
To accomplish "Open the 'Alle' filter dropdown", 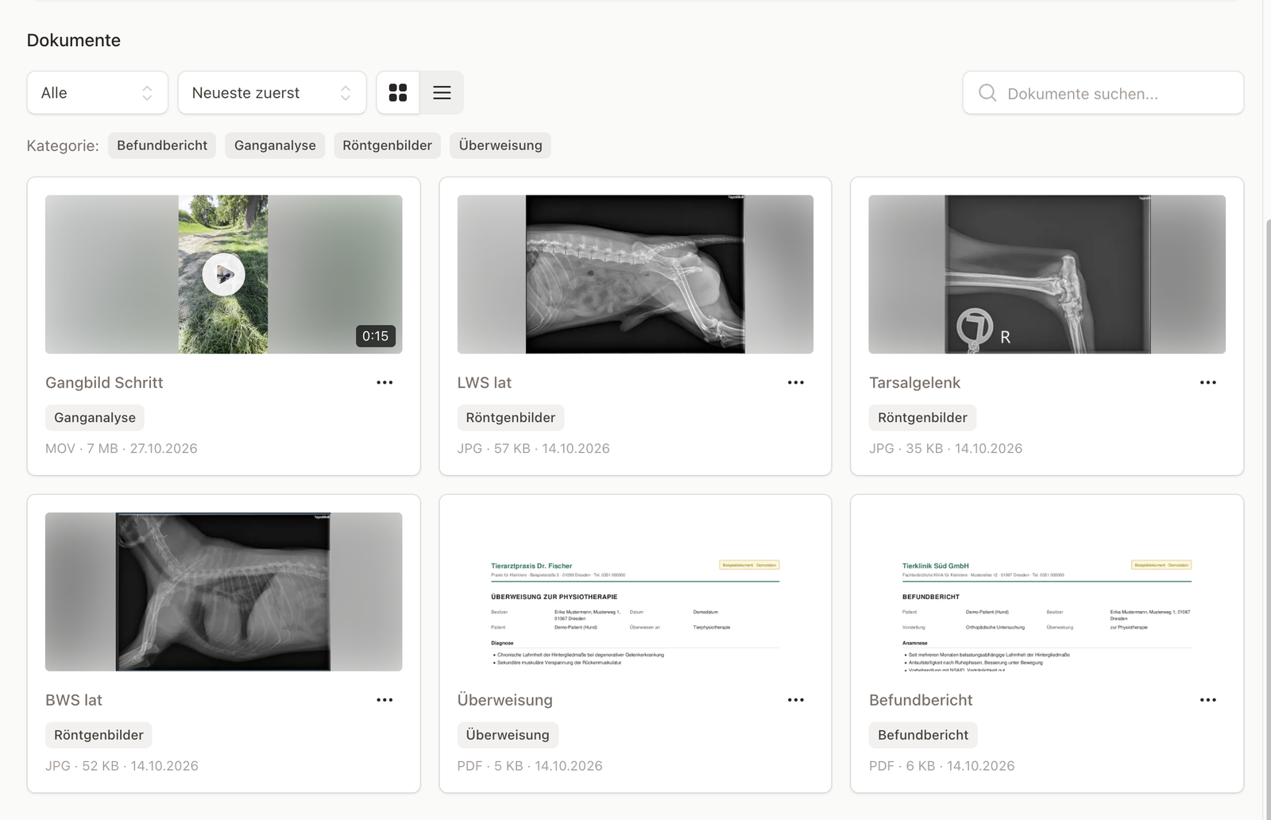I will pyautogui.click(x=97, y=93).
